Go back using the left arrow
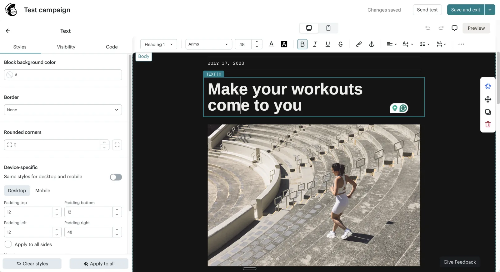The image size is (500, 272). [x=8, y=31]
